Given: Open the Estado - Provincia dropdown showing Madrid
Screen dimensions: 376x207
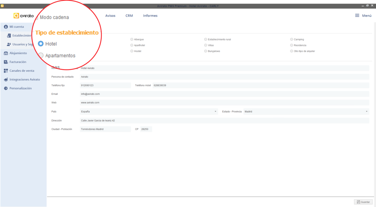Looking at the screenshot, I should click(x=306, y=111).
